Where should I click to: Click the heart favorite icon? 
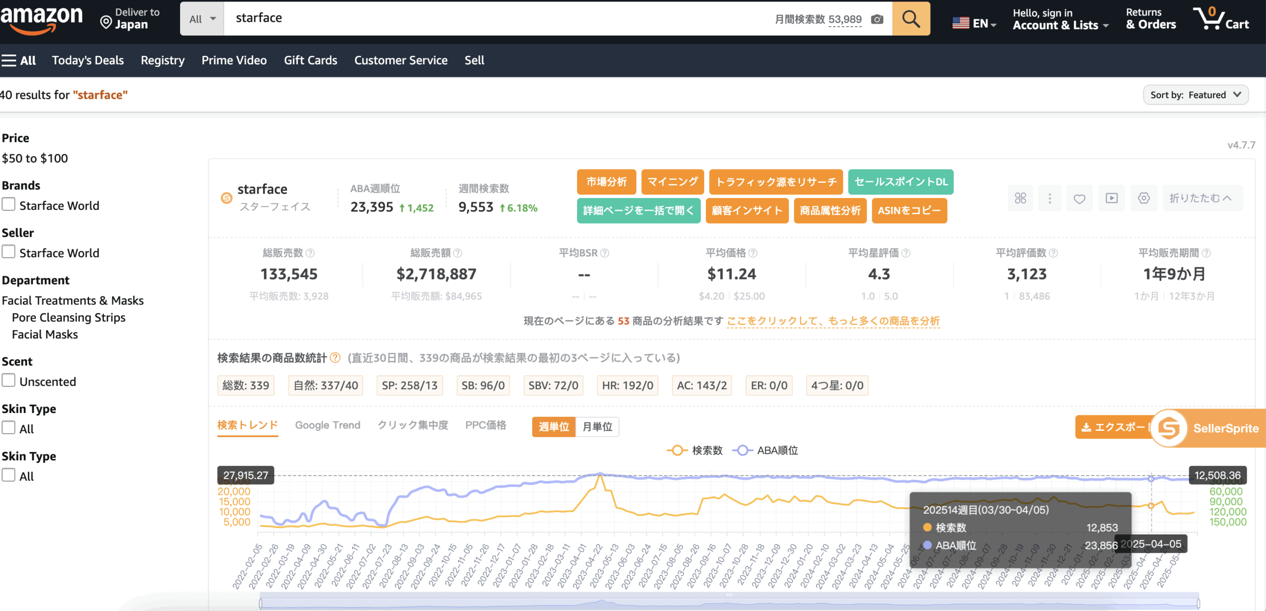coord(1080,198)
